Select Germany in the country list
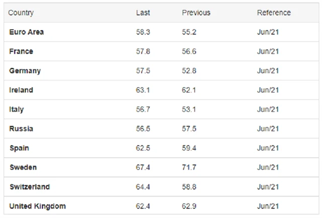This screenshot has height=218, width=322. click(x=25, y=71)
